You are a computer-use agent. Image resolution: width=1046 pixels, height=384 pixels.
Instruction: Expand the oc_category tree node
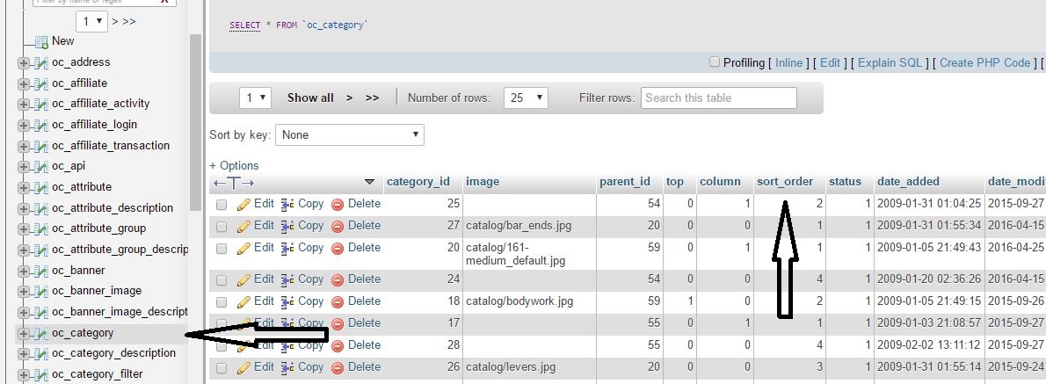(x=24, y=333)
